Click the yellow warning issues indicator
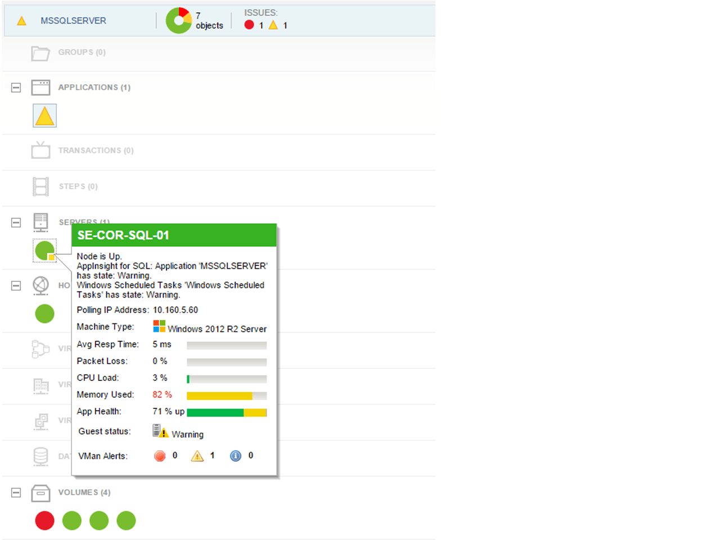Image resolution: width=720 pixels, height=540 pixels. click(x=273, y=25)
